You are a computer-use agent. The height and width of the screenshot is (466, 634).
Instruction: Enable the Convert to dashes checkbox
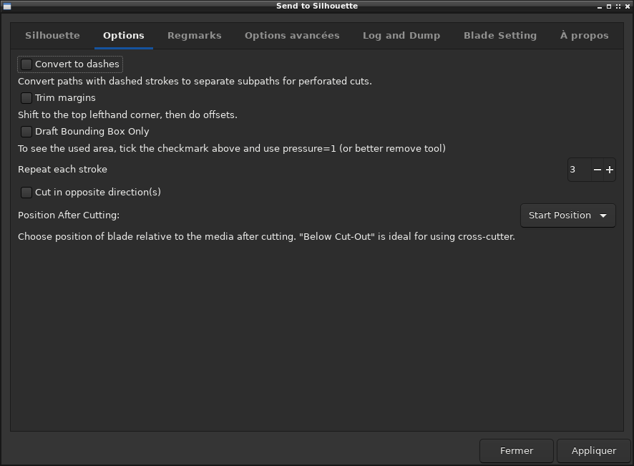tap(26, 64)
